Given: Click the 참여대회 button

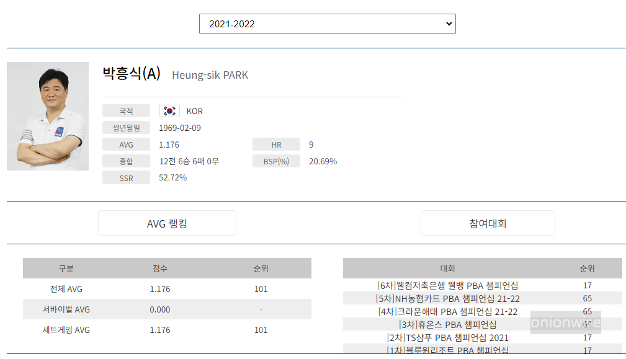Looking at the screenshot, I should (x=488, y=223).
